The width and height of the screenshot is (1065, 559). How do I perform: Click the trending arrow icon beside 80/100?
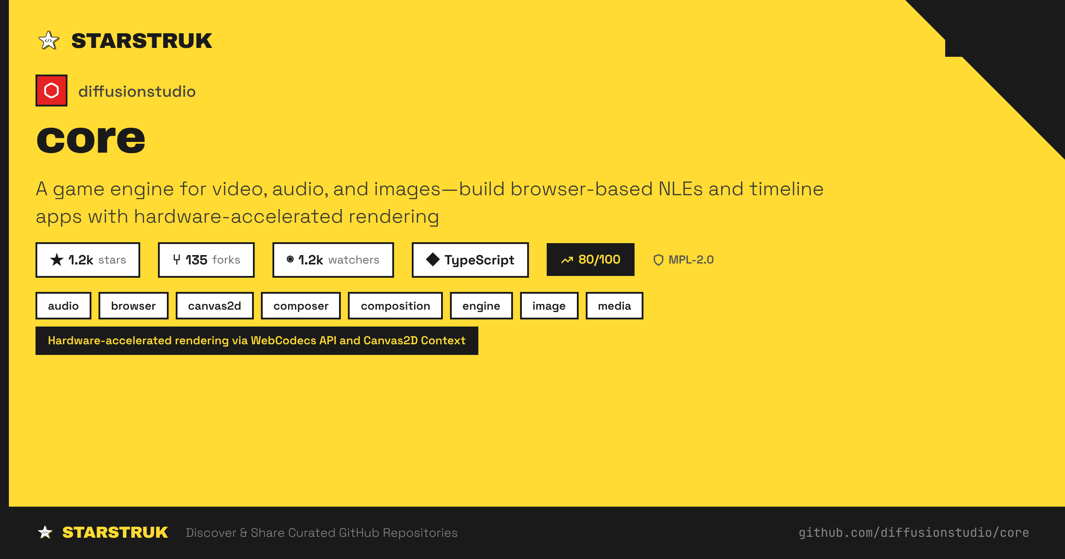tap(567, 260)
